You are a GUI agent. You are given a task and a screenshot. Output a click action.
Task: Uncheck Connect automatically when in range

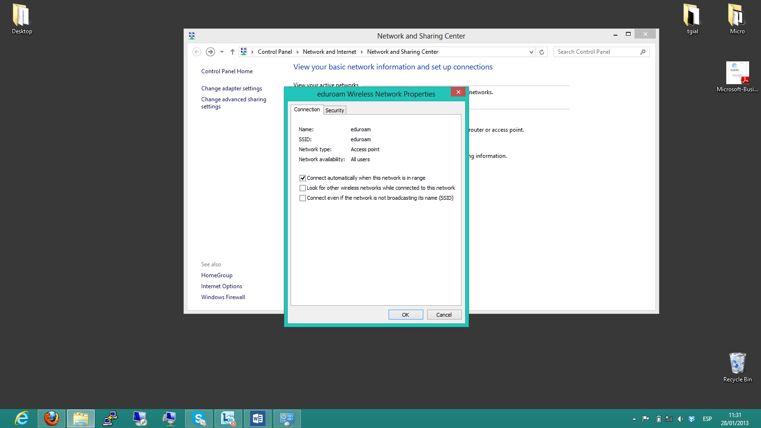coord(302,178)
